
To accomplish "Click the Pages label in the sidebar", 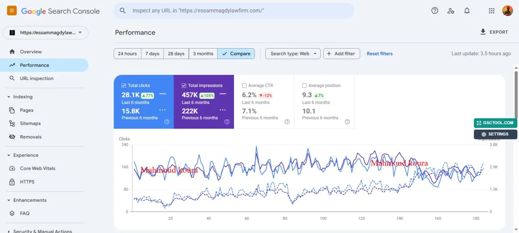I will tap(27, 110).
